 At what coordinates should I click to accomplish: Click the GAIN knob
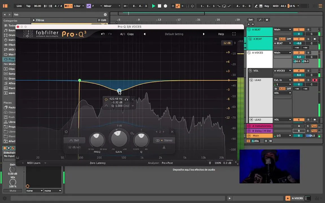coord(119,138)
